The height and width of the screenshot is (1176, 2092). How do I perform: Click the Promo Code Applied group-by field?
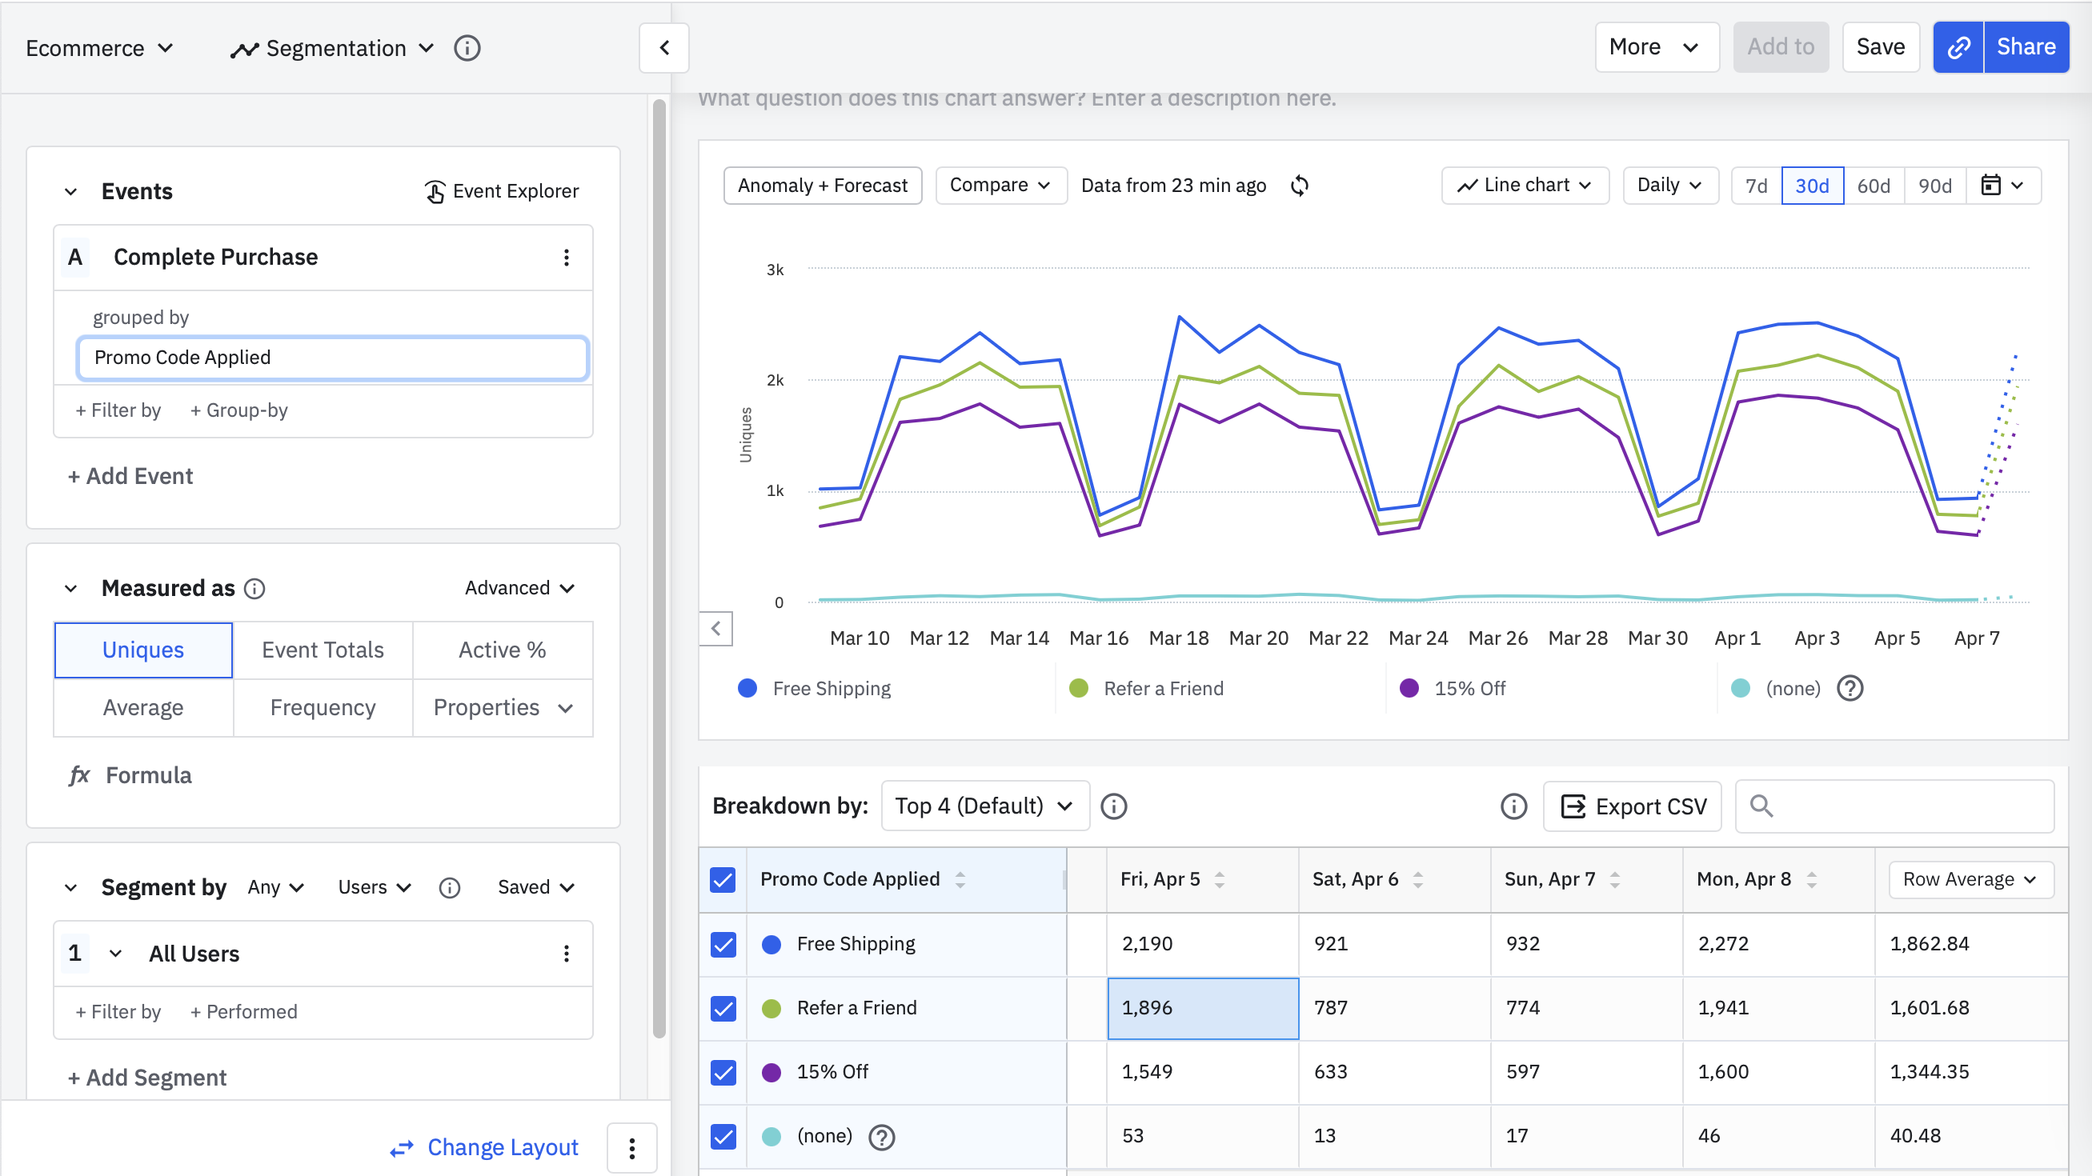tap(332, 358)
